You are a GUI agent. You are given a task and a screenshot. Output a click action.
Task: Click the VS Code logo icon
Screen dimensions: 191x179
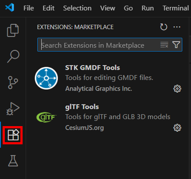(x=10, y=7)
